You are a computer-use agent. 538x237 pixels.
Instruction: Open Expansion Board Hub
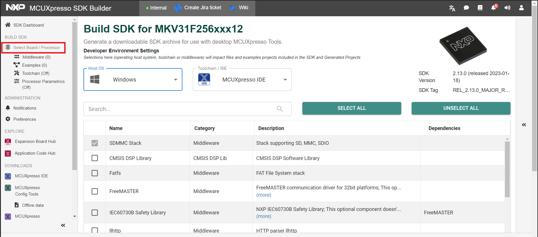click(31, 141)
